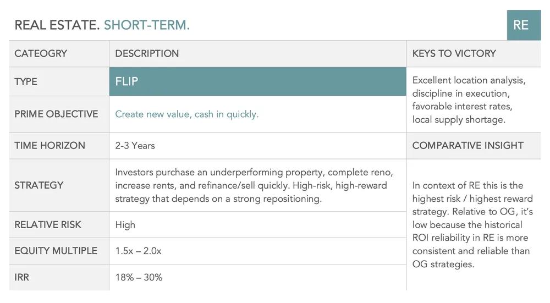
Task: Click the 'High' relative risk value
Action: [x=125, y=225]
